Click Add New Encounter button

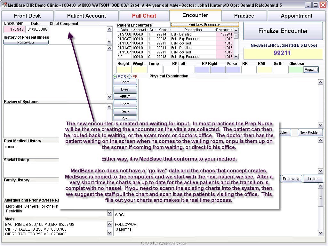pyautogui.click(x=204, y=25)
